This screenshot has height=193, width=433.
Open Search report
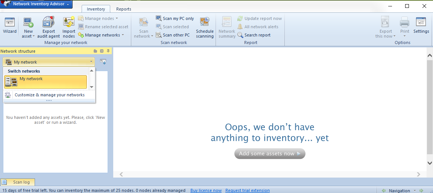[x=254, y=35]
